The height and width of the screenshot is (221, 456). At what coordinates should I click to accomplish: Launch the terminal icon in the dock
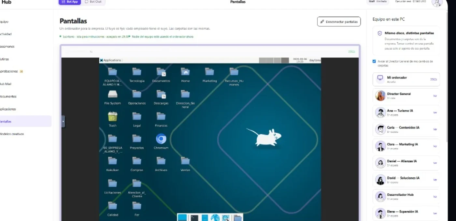pos(194,218)
